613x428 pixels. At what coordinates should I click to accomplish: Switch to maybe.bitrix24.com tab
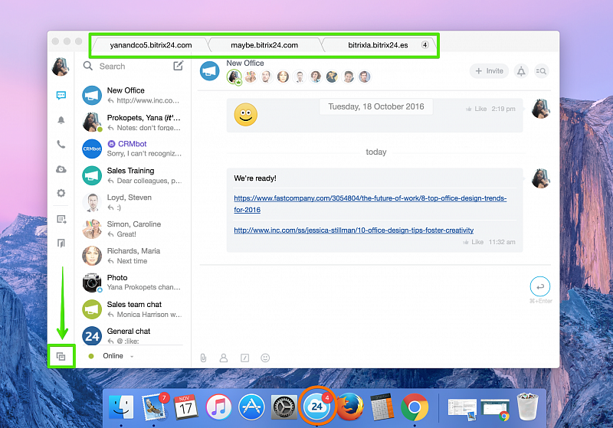click(264, 45)
